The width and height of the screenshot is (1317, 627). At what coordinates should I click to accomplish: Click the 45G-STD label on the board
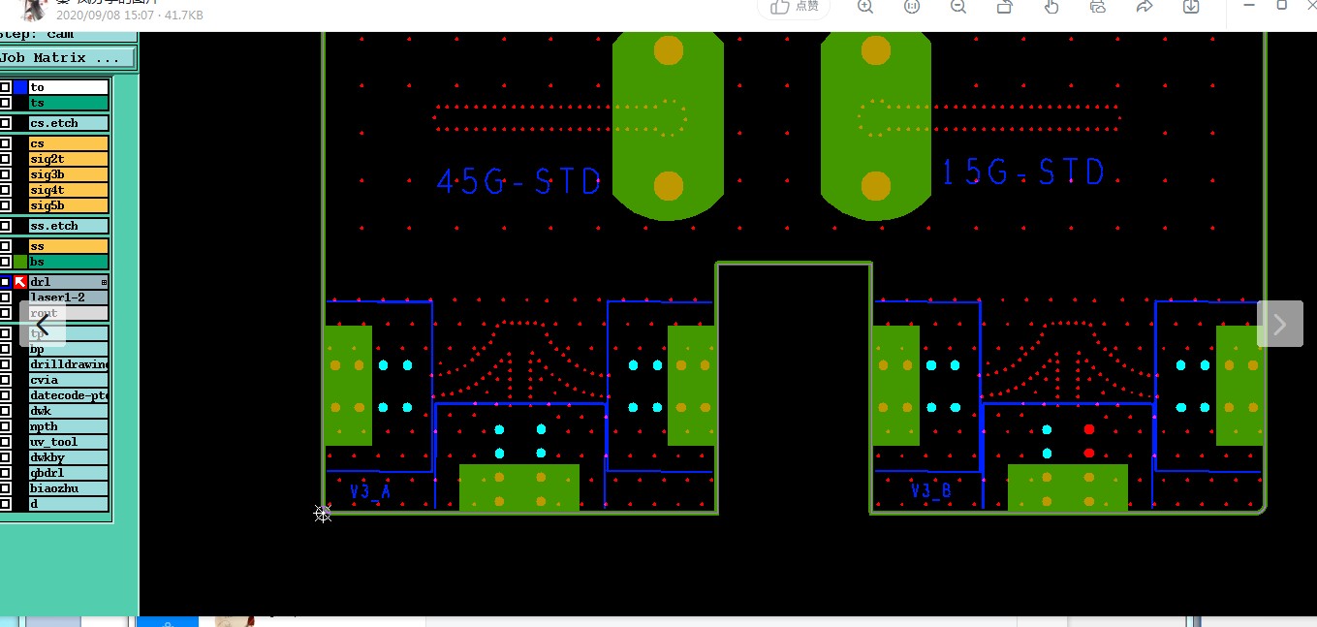pos(518,181)
